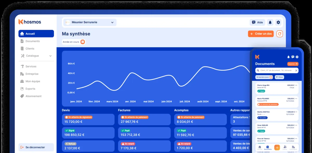The height and width of the screenshot is (153, 312).
Task: Open Omar AMAJID row options menu
Action: click(x=296, y=125)
